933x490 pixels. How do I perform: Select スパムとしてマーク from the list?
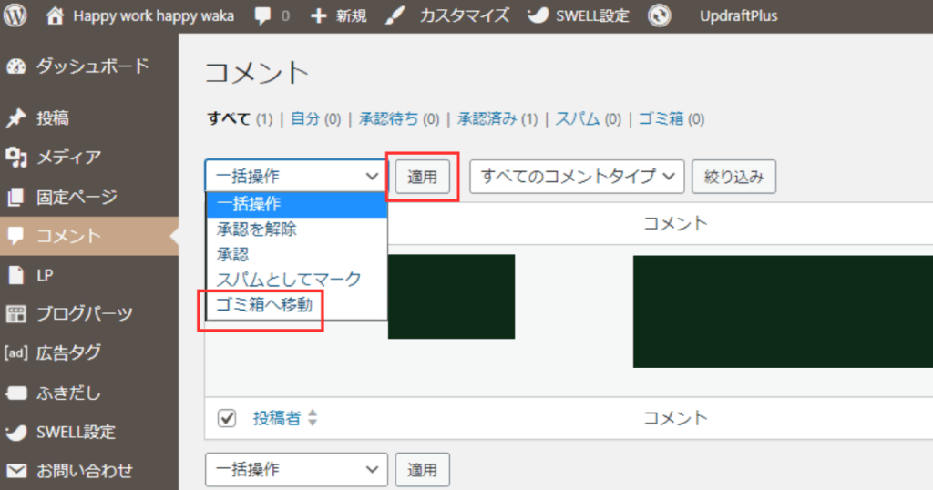pyautogui.click(x=296, y=280)
